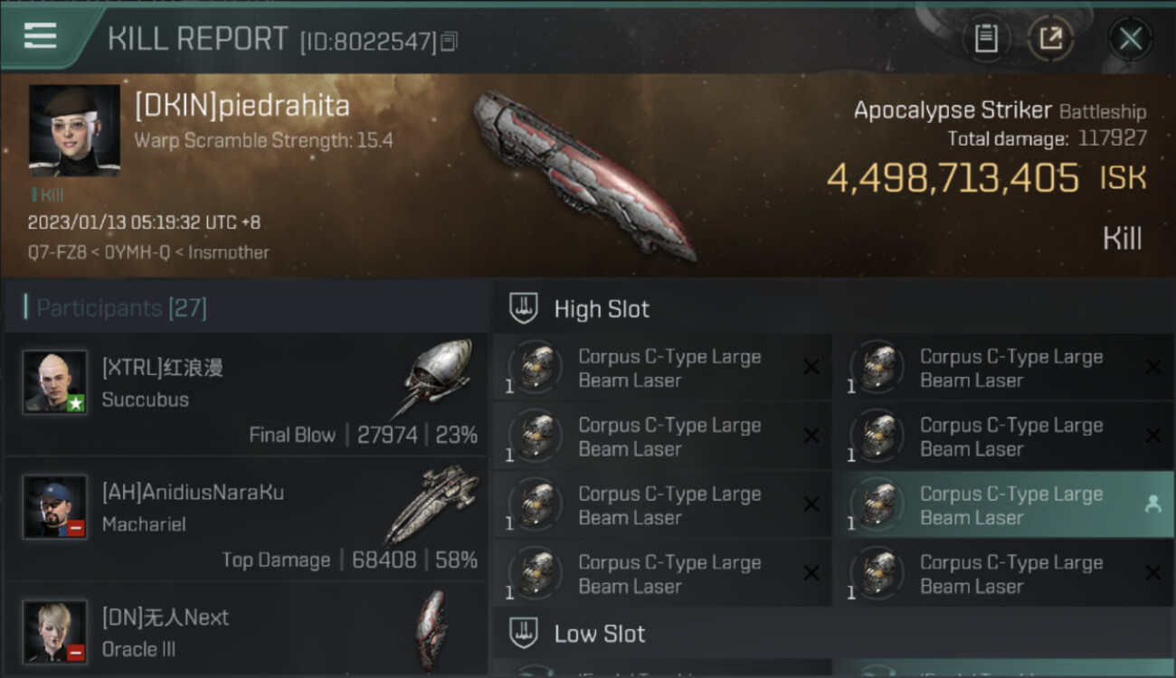Select the [DN]无人Next participant row
The height and width of the screenshot is (678, 1176).
click(246, 629)
